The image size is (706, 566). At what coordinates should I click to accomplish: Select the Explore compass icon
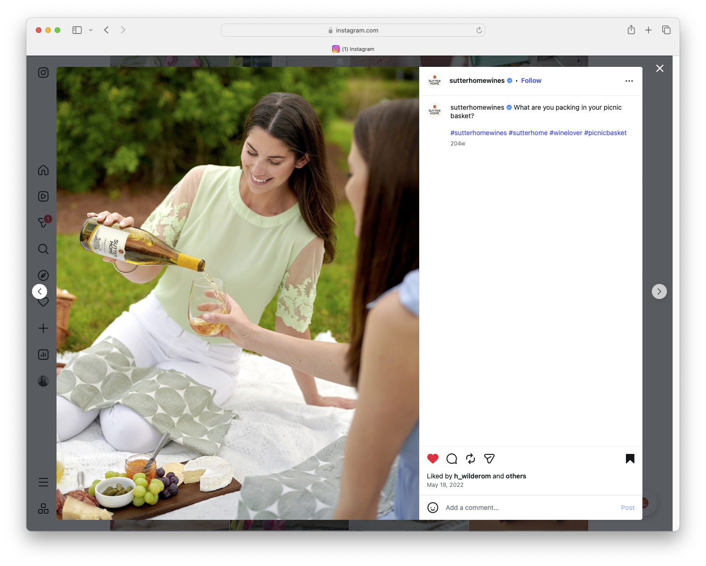click(x=43, y=275)
